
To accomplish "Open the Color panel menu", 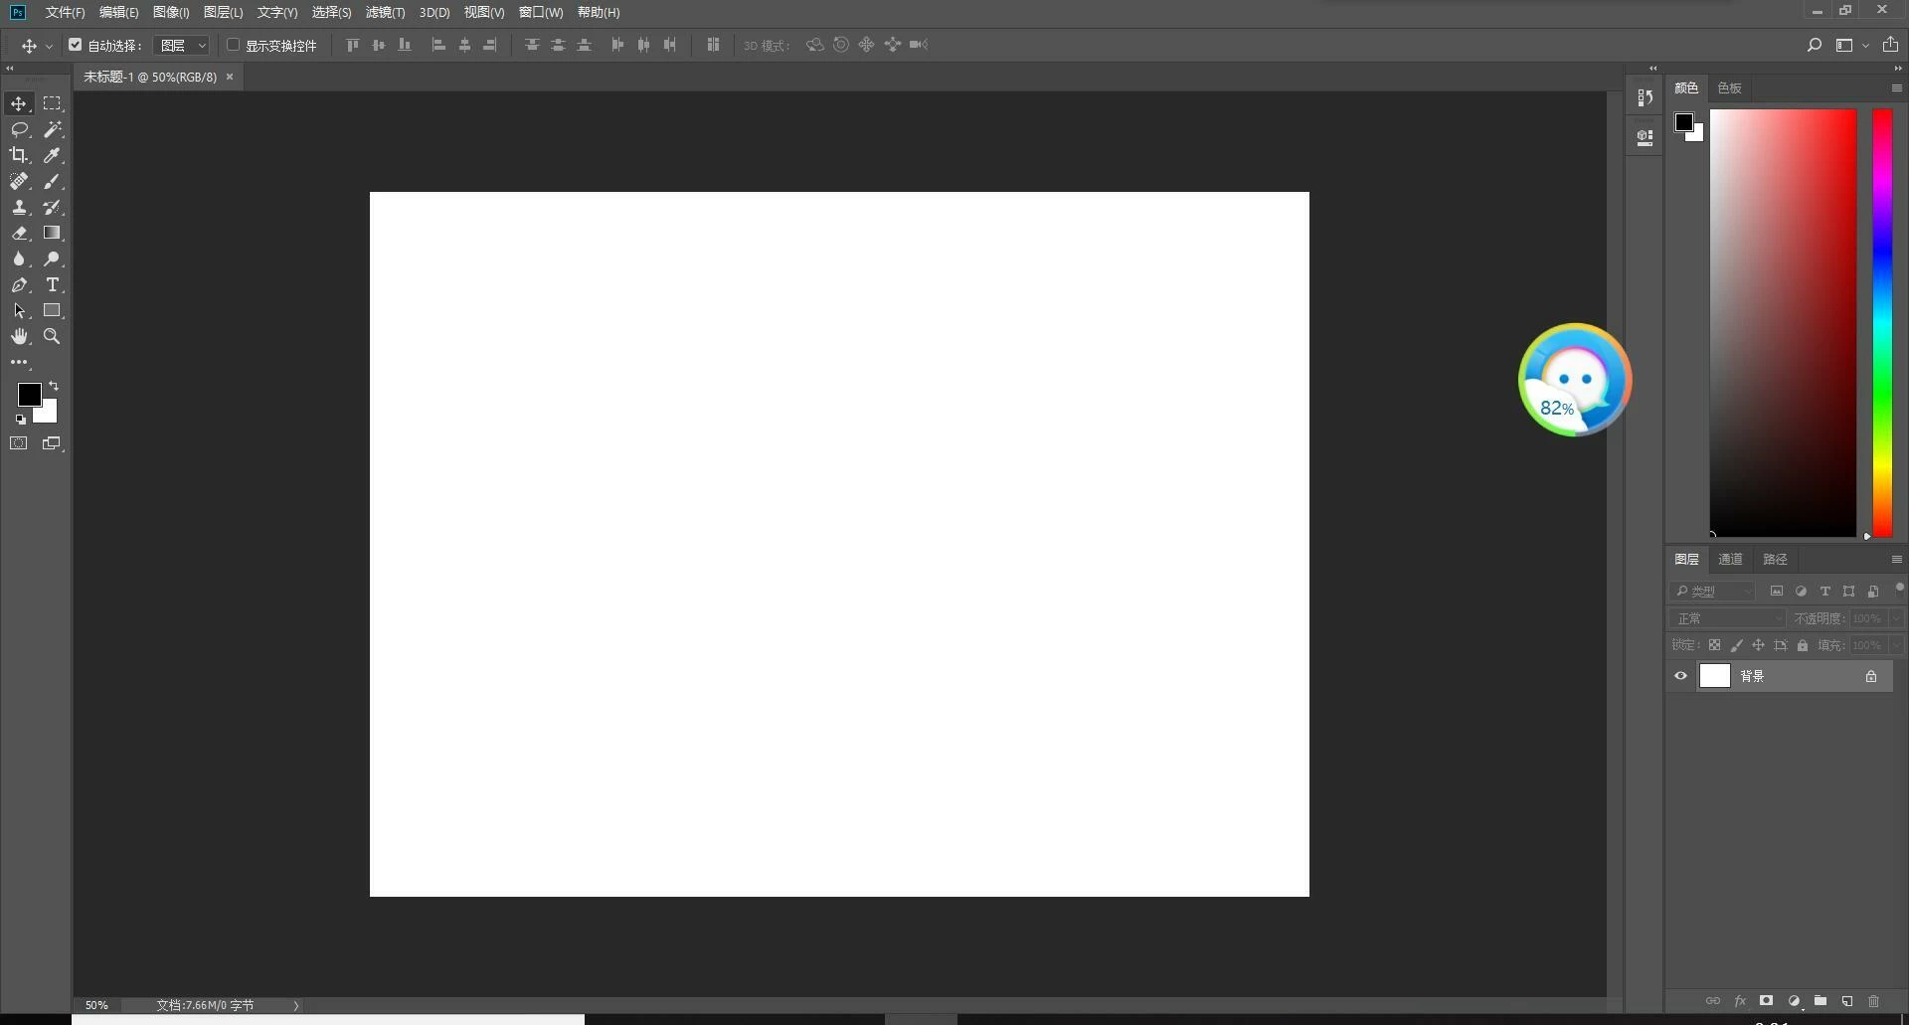I will (1896, 88).
